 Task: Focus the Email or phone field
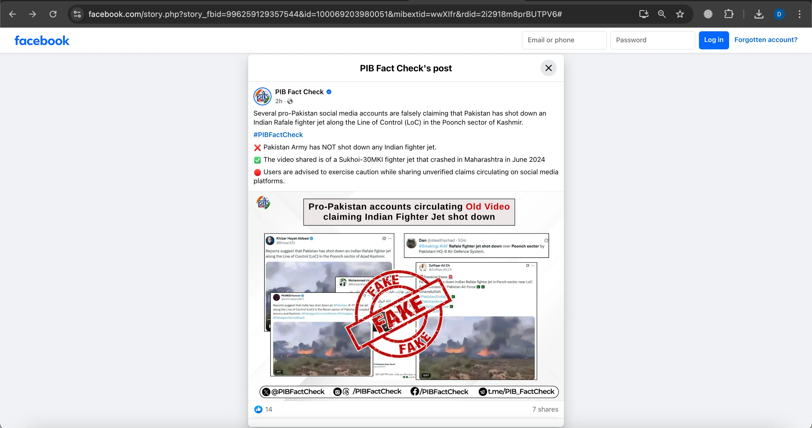[564, 40]
